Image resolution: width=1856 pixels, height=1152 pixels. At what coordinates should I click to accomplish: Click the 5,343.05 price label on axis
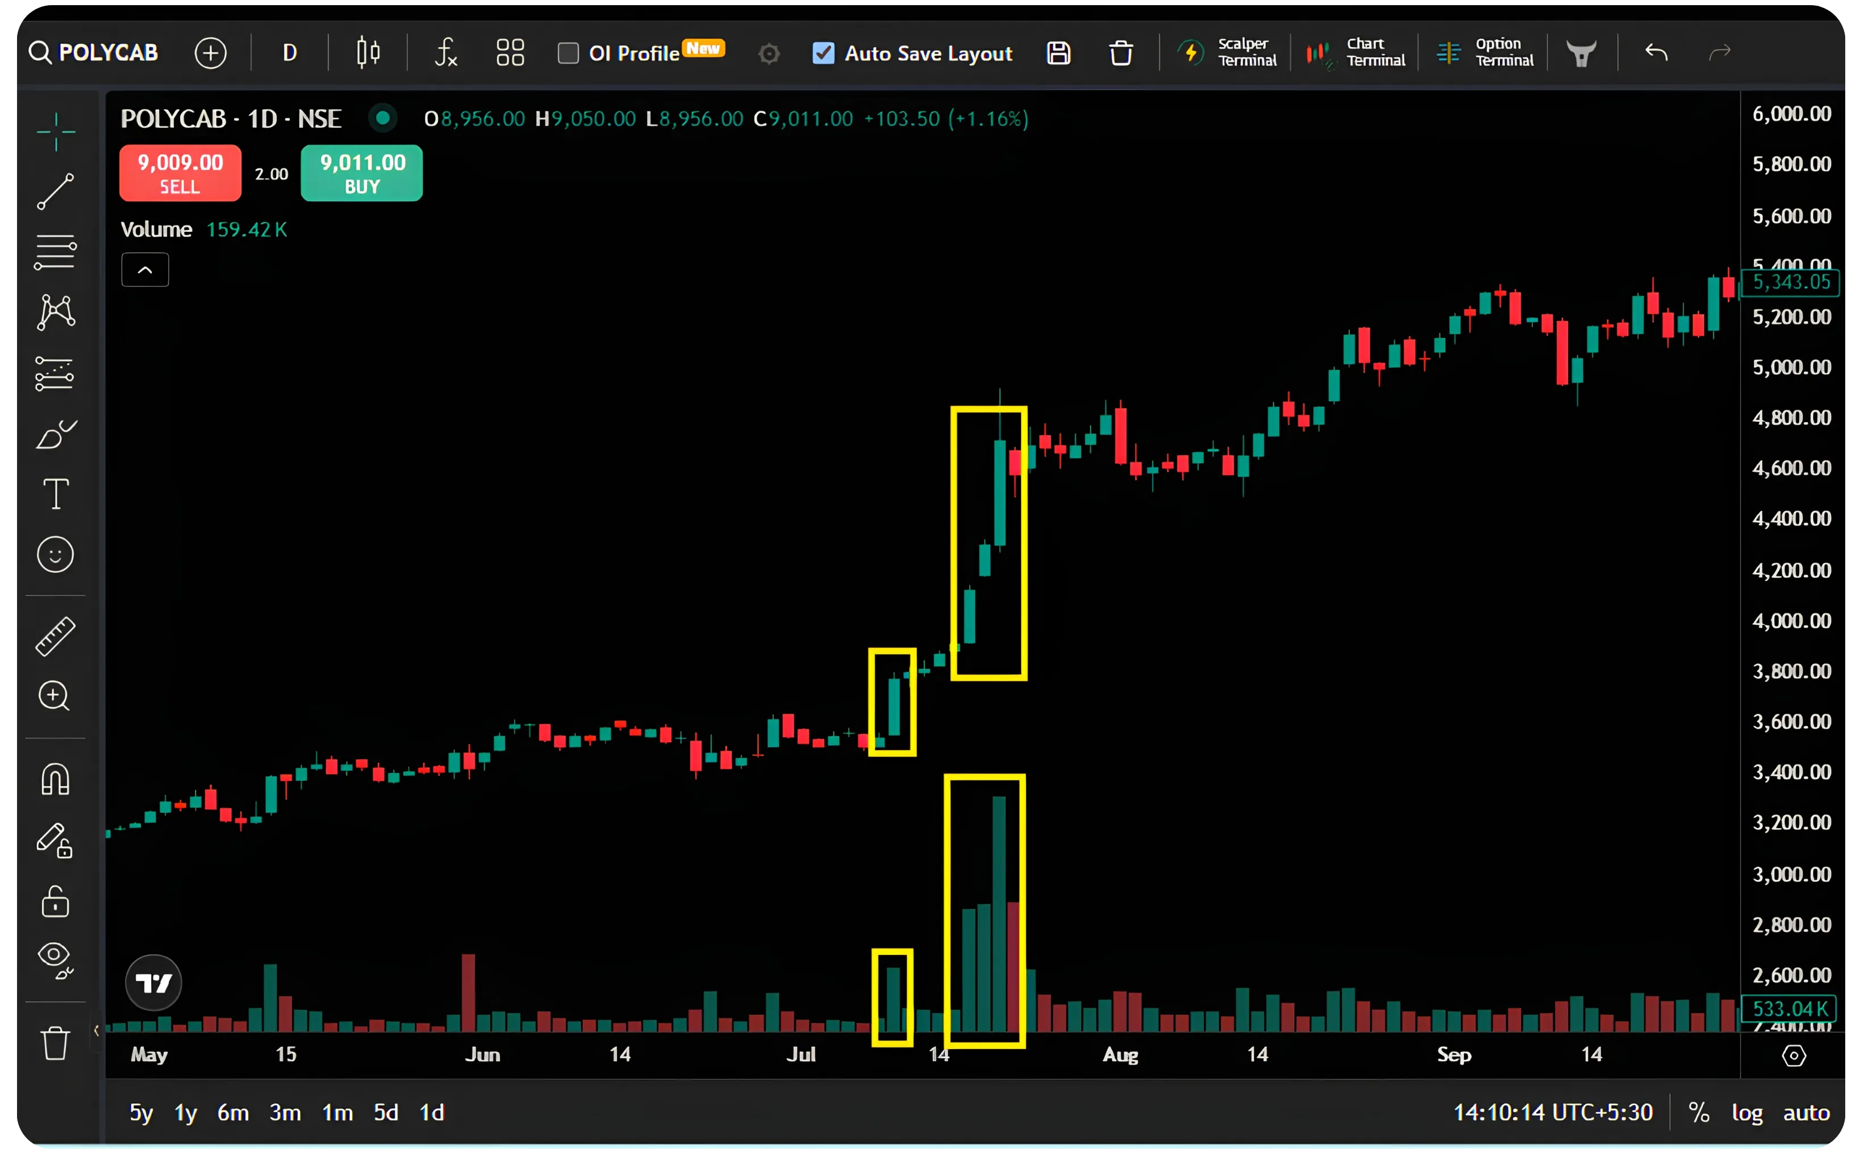1791,282
